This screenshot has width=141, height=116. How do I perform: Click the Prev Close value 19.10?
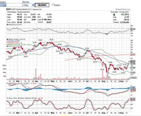click(20, 22)
